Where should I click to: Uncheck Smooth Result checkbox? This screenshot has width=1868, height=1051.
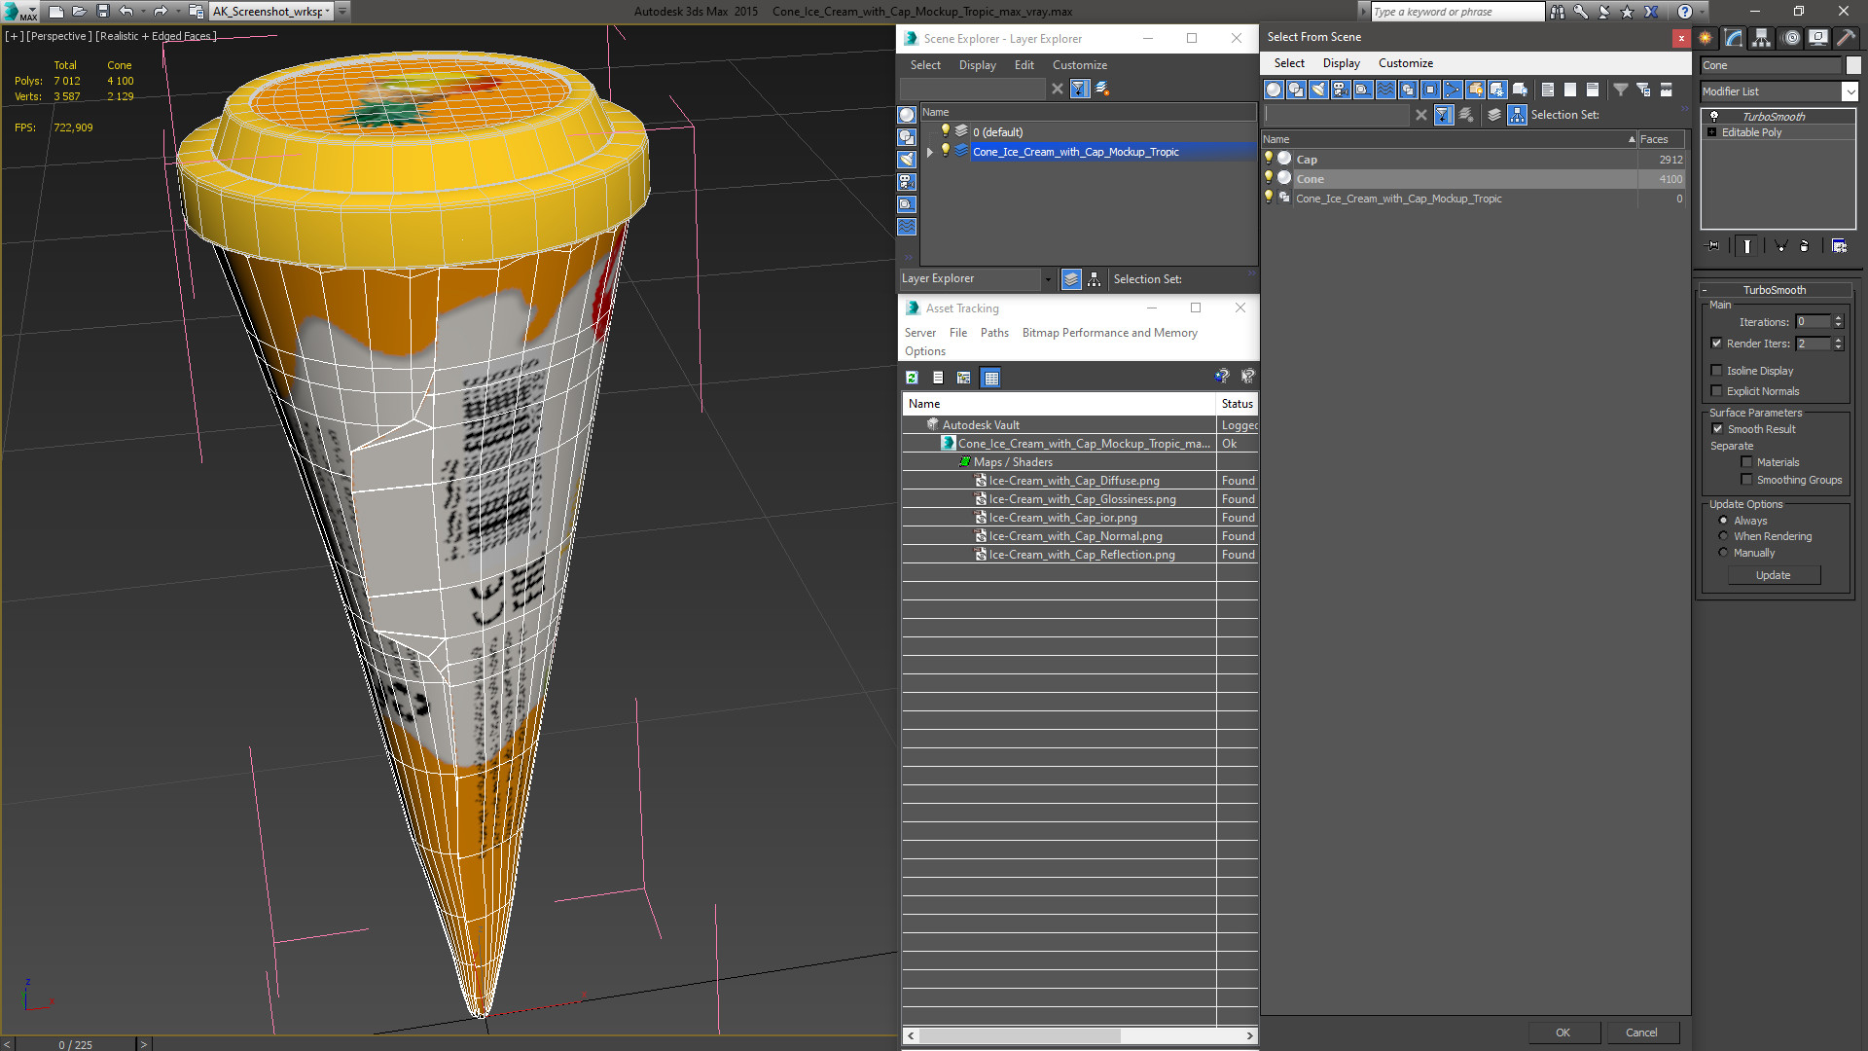[1717, 429]
